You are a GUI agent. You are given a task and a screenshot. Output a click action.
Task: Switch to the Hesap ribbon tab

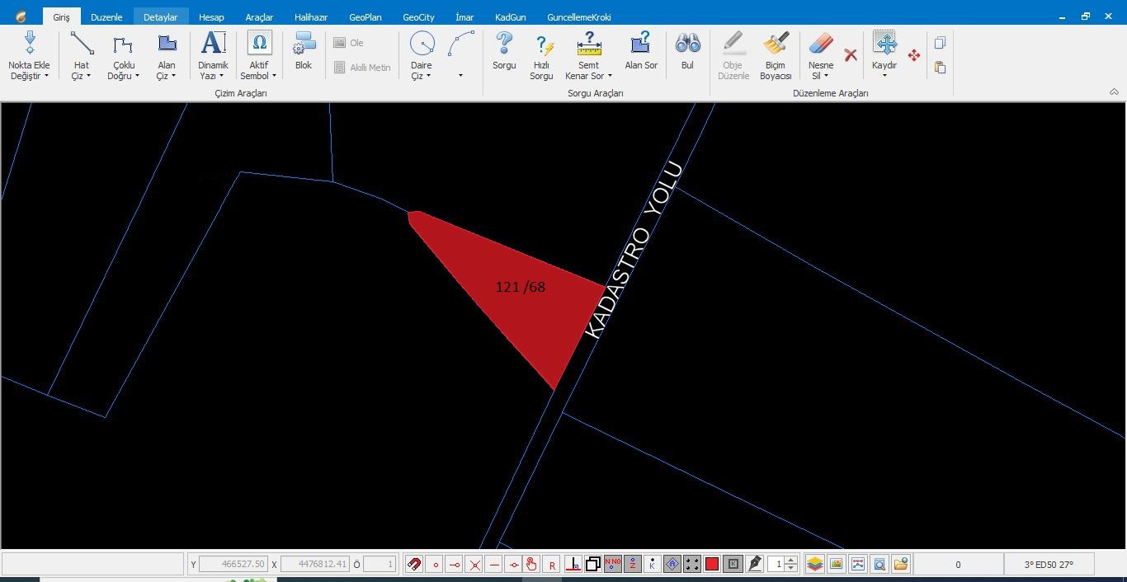click(x=211, y=17)
